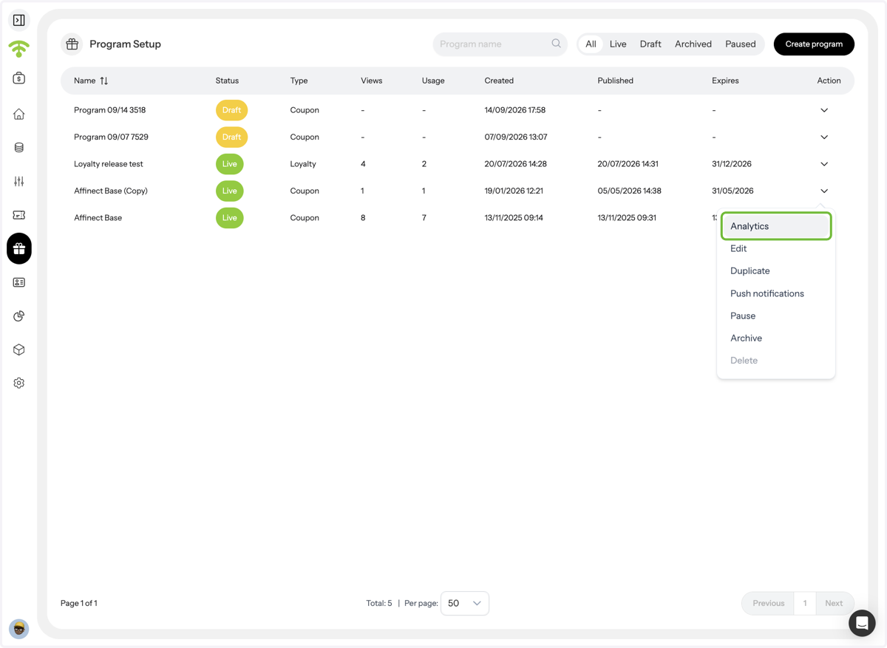Click page number 1 button
Image resolution: width=887 pixels, height=648 pixels.
point(805,604)
